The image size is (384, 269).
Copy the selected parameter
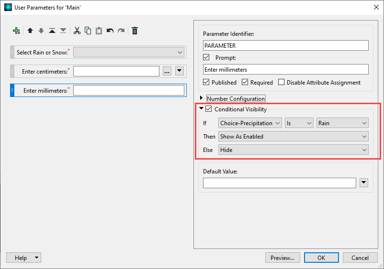pyautogui.click(x=88, y=31)
